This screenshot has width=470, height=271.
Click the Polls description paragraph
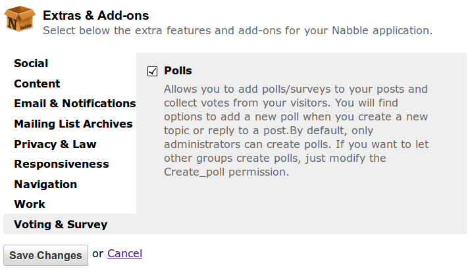296,130
